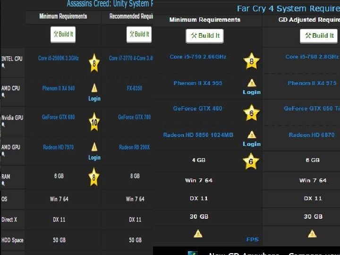The height and width of the screenshot is (255, 340).
Task: Open the Radeon HD 6870 link
Action: [x=312, y=135]
